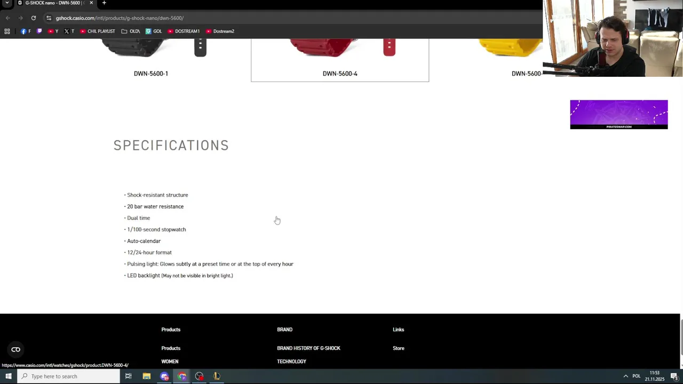Click the Links footer heading
The image size is (683, 384).
point(398,330)
